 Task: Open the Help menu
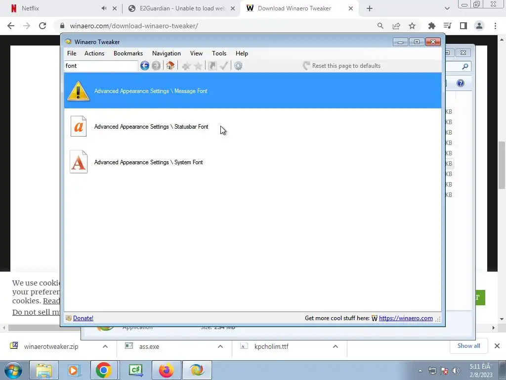[242, 53]
